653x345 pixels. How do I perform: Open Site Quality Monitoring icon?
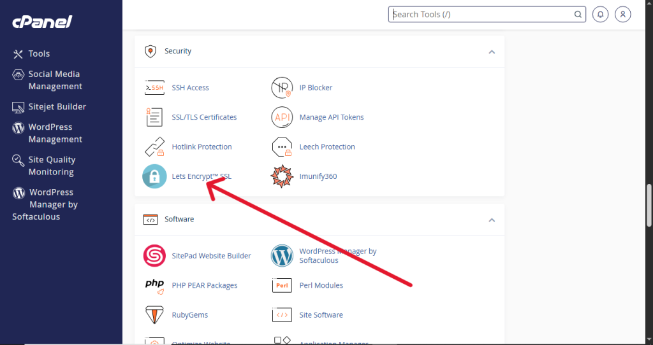18,160
